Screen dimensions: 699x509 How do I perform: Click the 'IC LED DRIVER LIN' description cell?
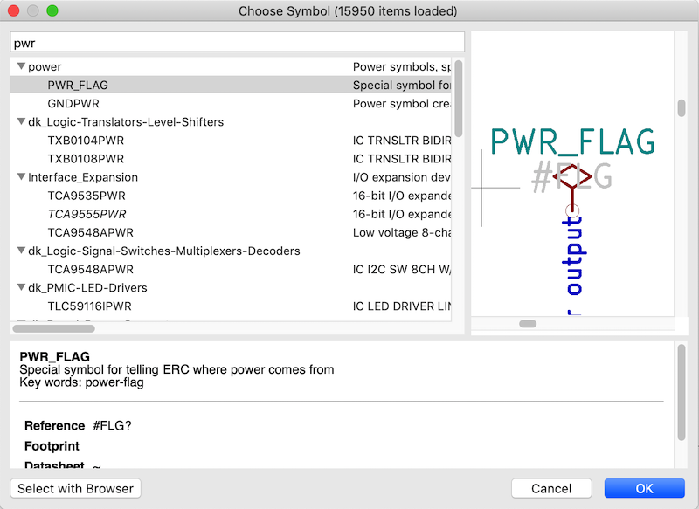(x=402, y=306)
